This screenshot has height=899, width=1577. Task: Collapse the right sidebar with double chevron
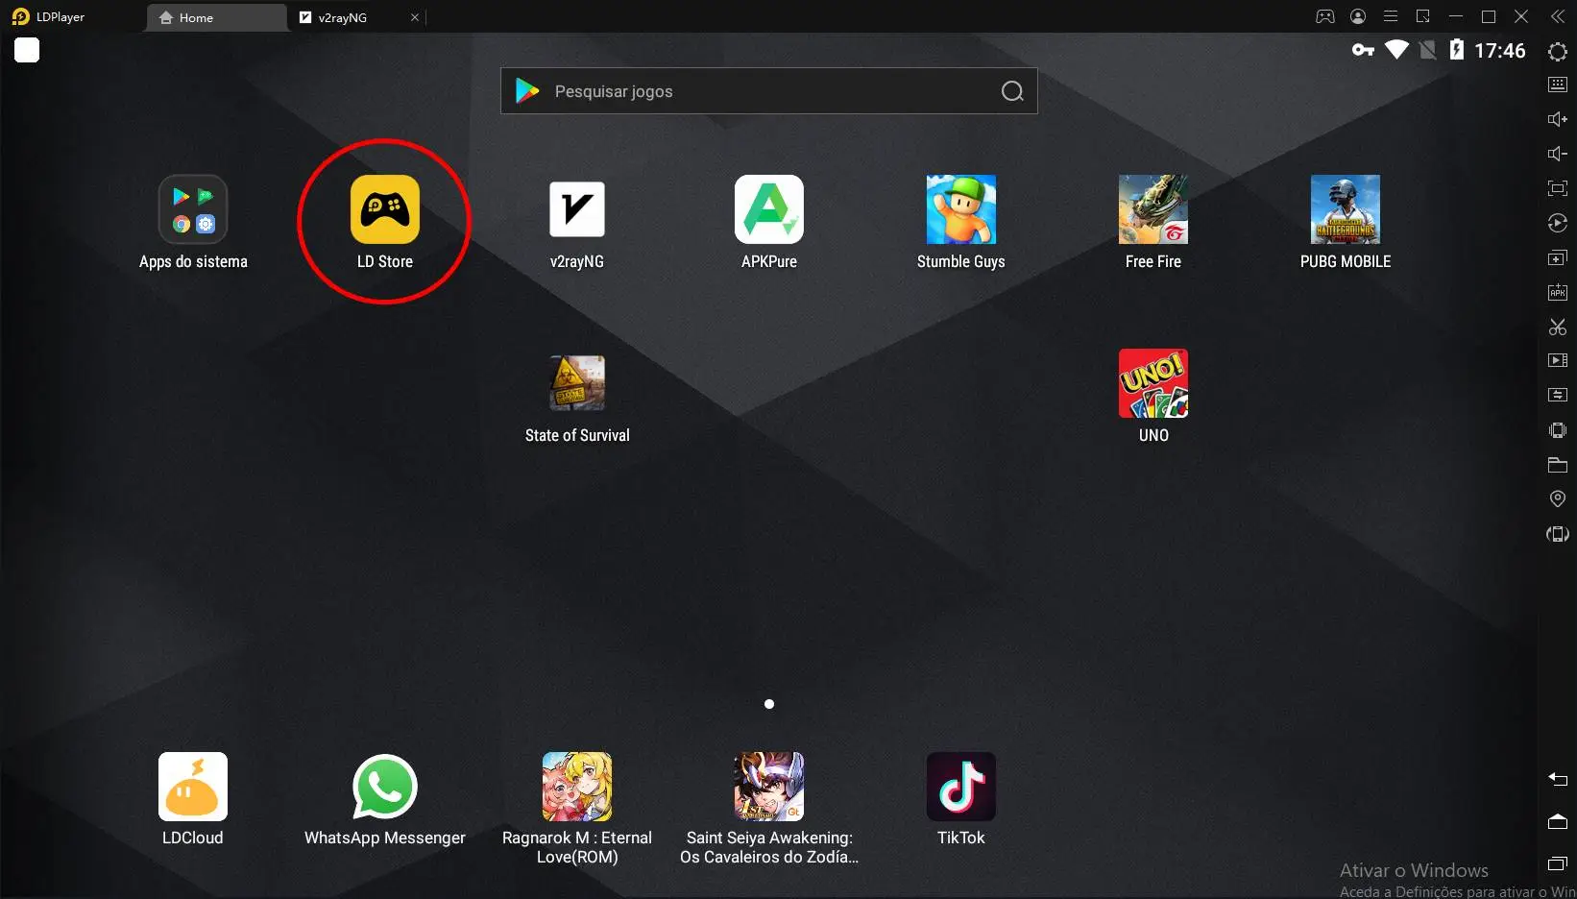[x=1558, y=16]
